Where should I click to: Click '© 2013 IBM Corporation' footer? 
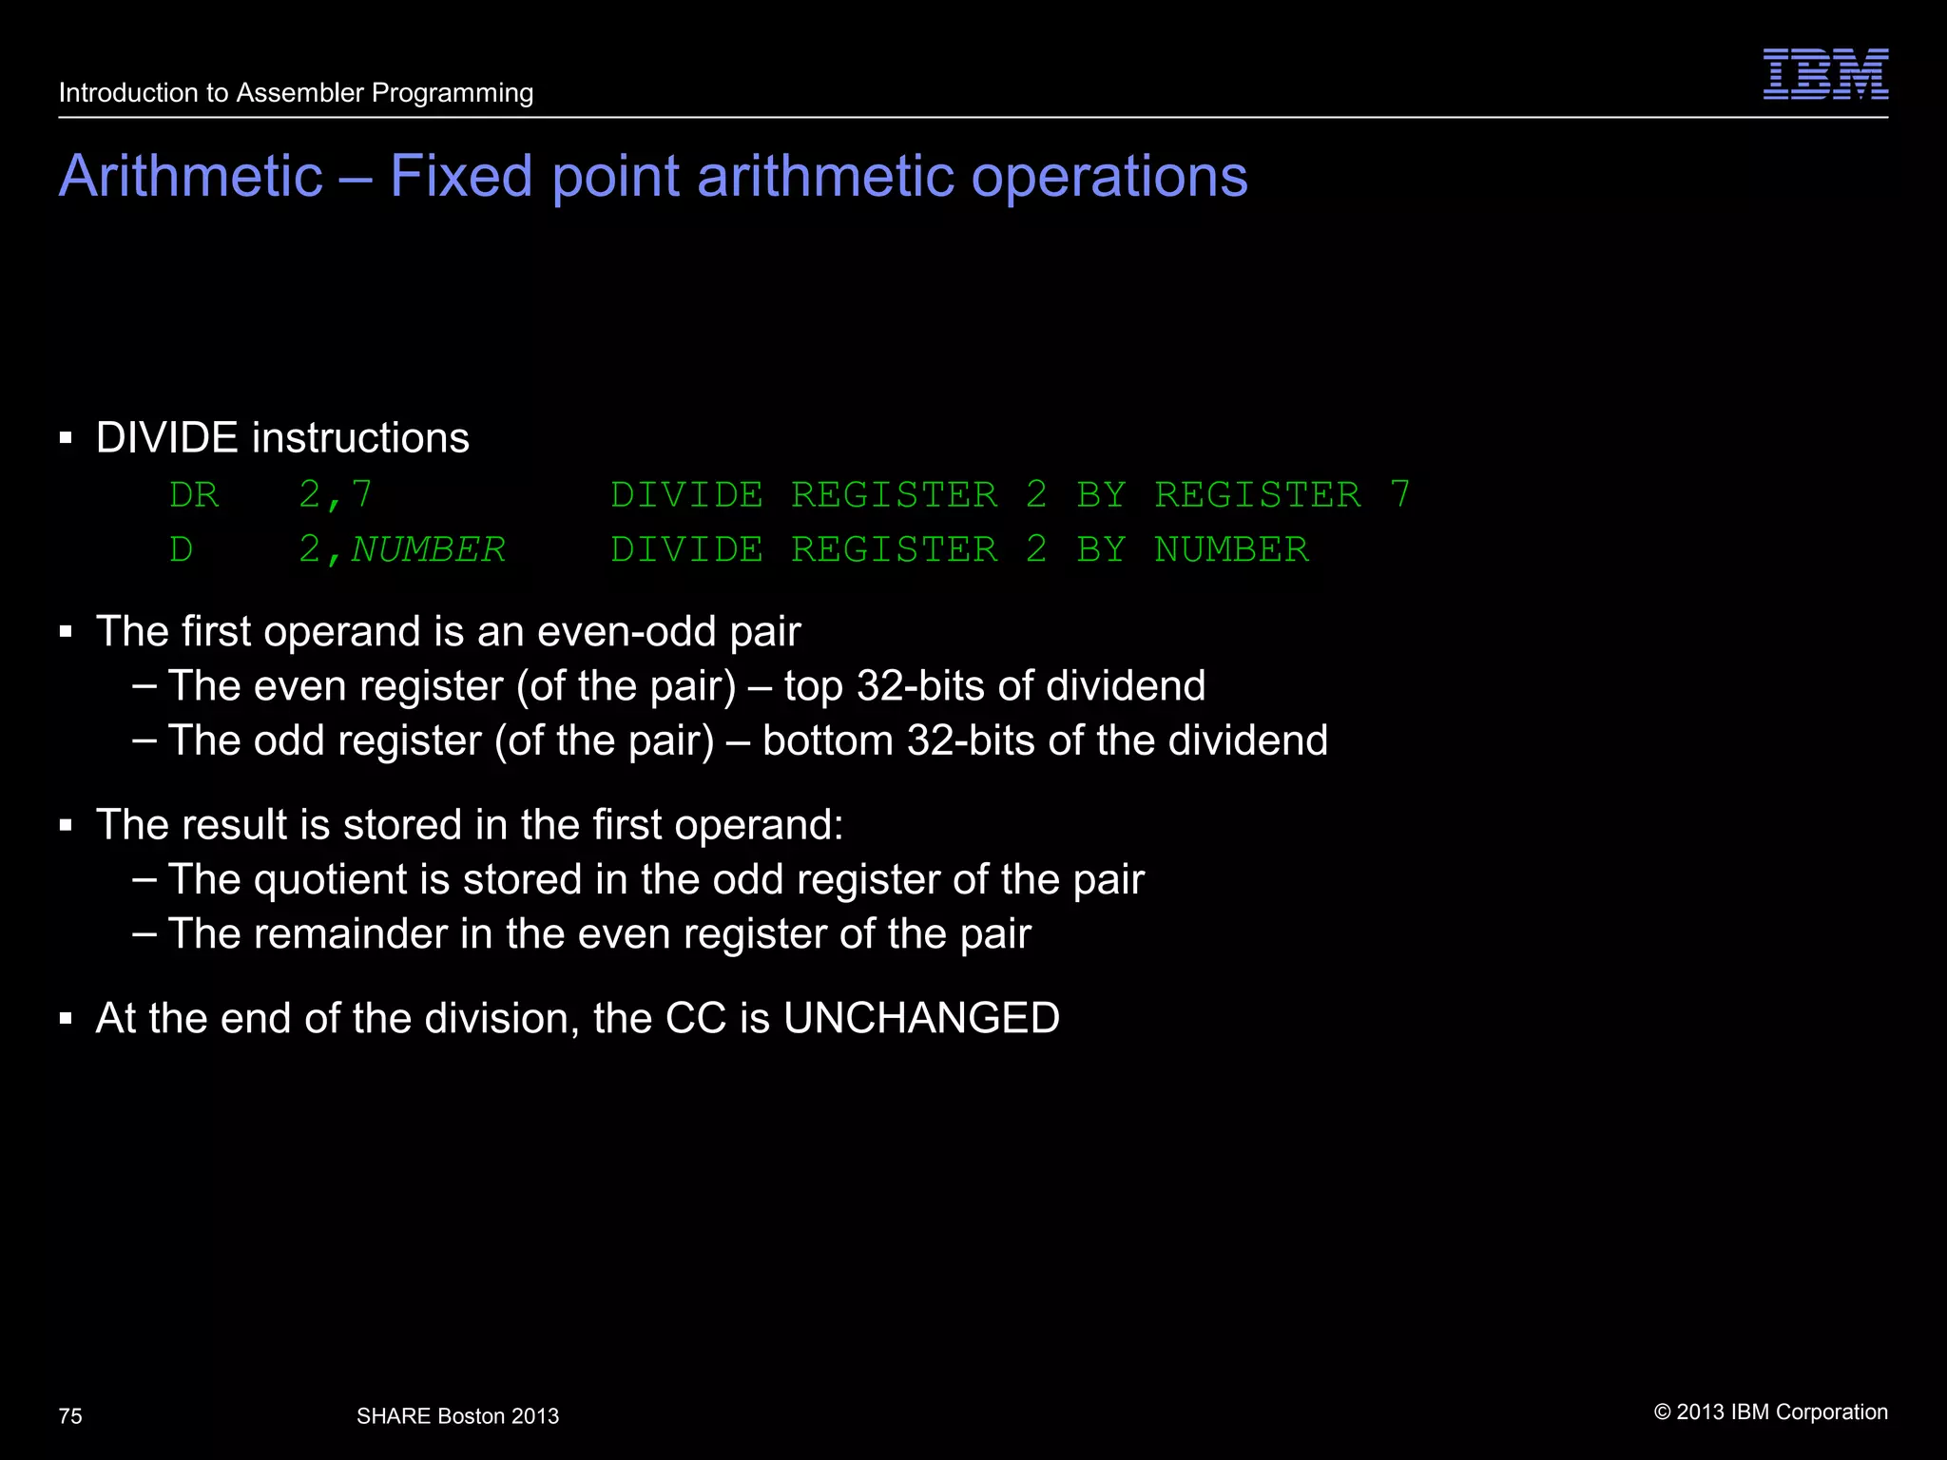coord(1771,1412)
